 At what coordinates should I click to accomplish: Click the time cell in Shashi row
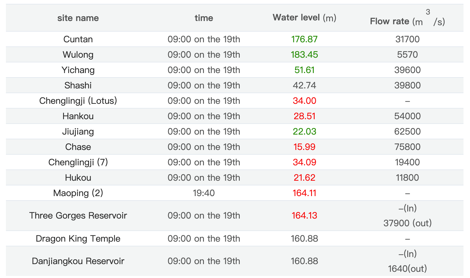pos(204,85)
